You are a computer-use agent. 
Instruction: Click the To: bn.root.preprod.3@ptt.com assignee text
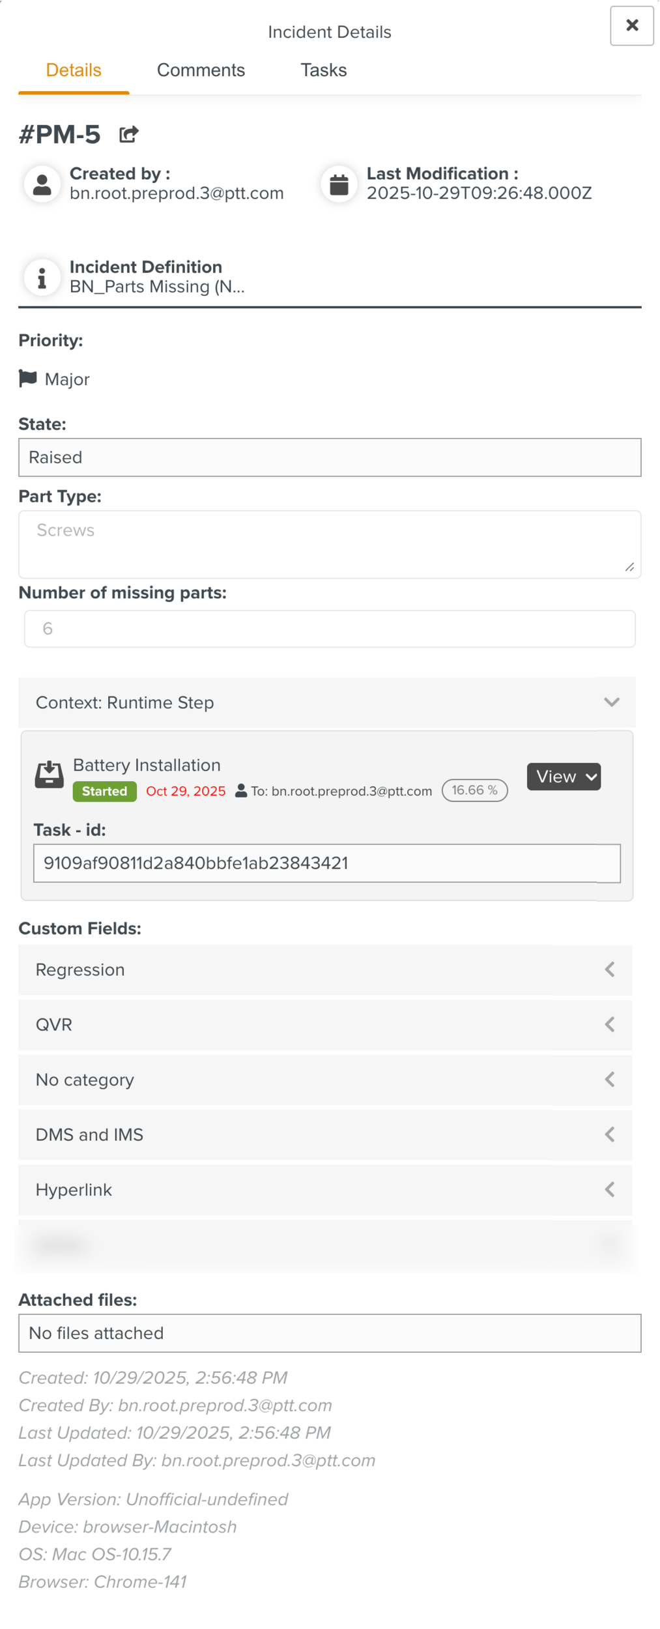click(x=341, y=791)
